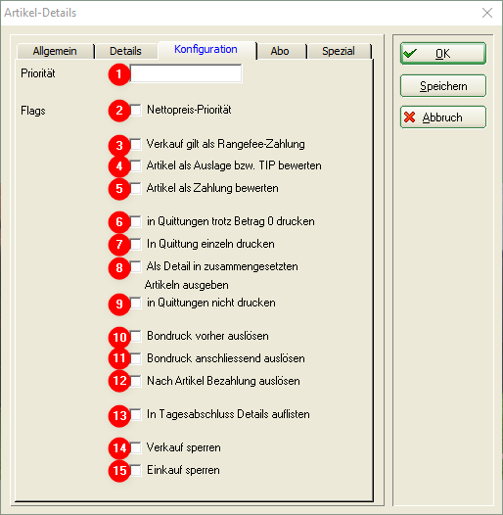Switch to the Allgemein tab

[x=55, y=51]
